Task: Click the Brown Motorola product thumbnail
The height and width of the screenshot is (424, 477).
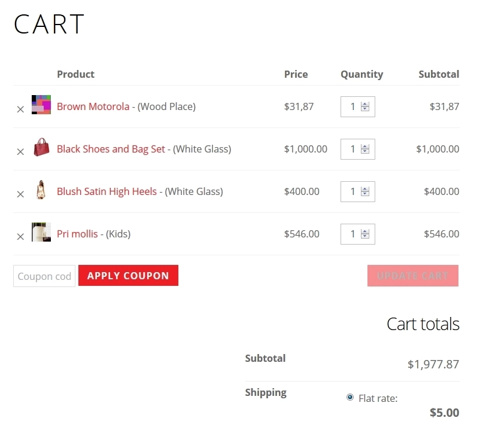Action: click(41, 105)
